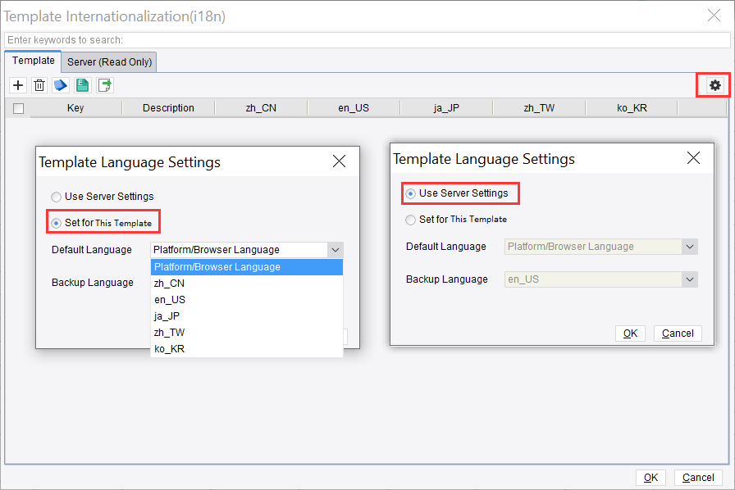Click the blue tag toolbar icon
The image size is (735, 490).
(x=60, y=85)
